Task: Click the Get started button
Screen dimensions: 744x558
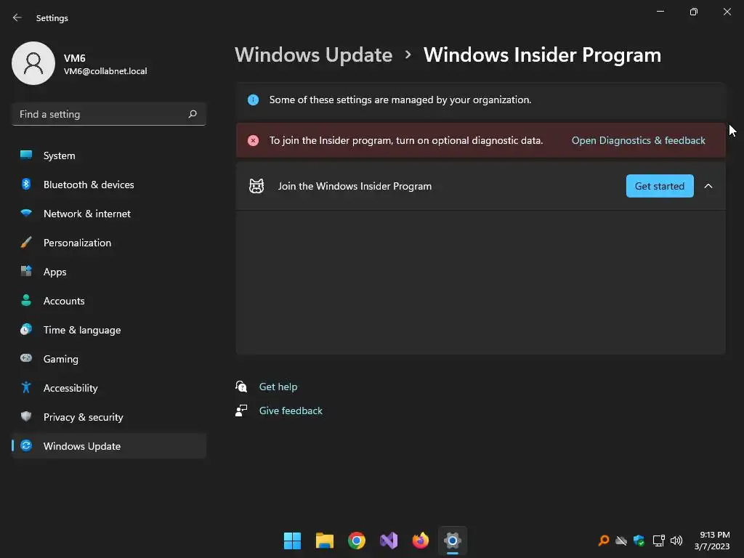Action: pos(660,186)
